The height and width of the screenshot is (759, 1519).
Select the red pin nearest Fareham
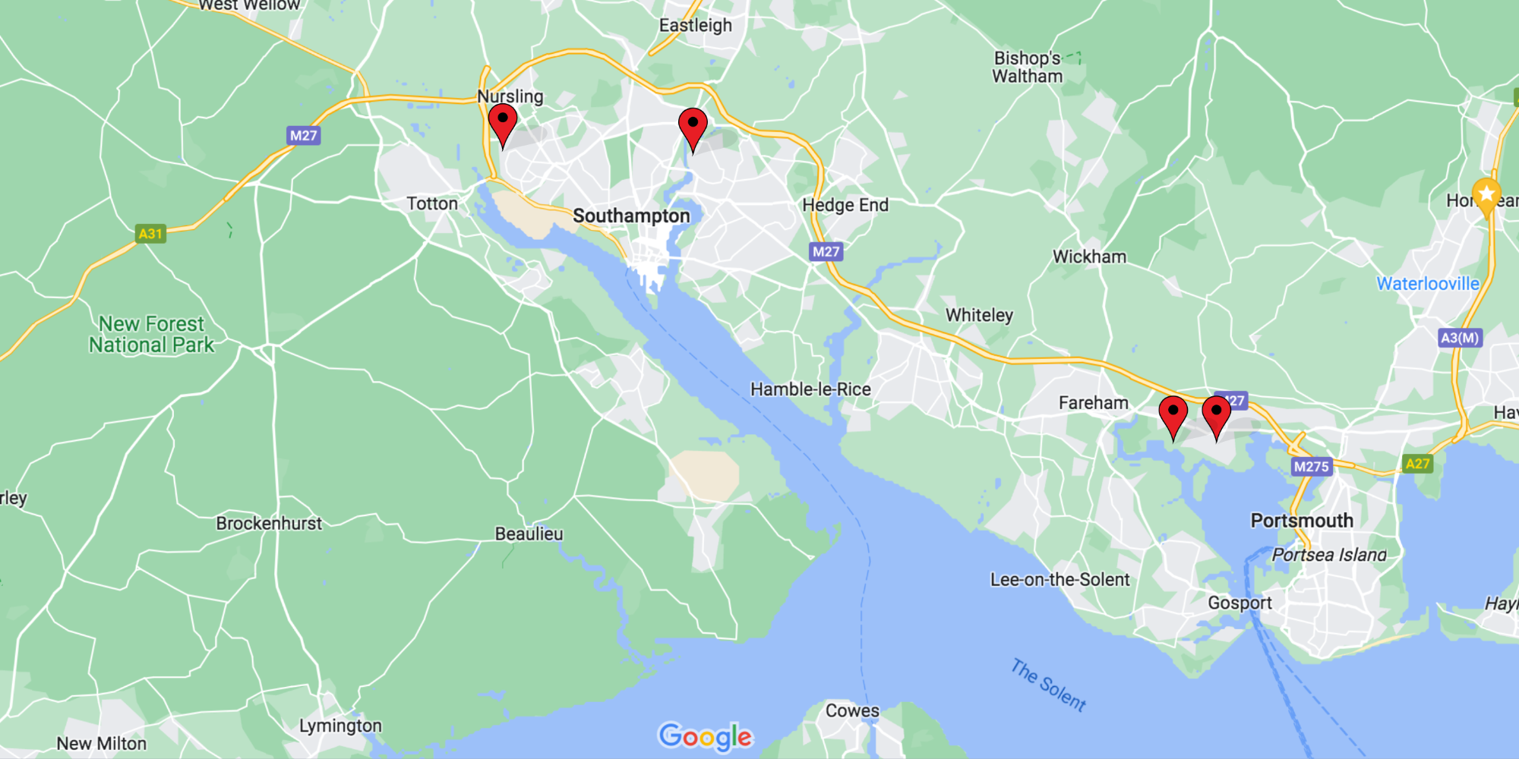(1173, 417)
